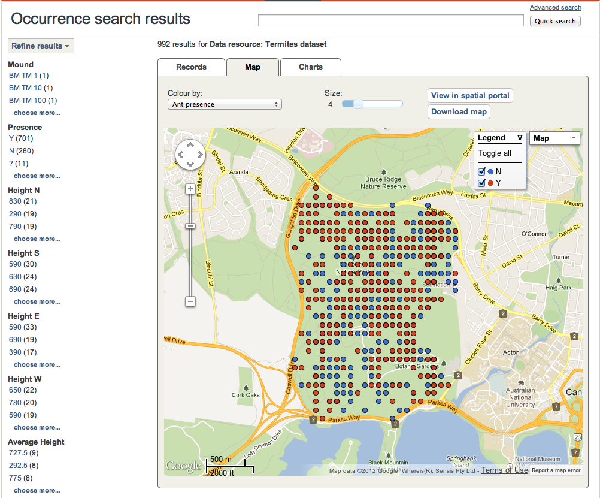Zoom out with the map minus button
The width and height of the screenshot is (600, 498).
pyautogui.click(x=190, y=301)
